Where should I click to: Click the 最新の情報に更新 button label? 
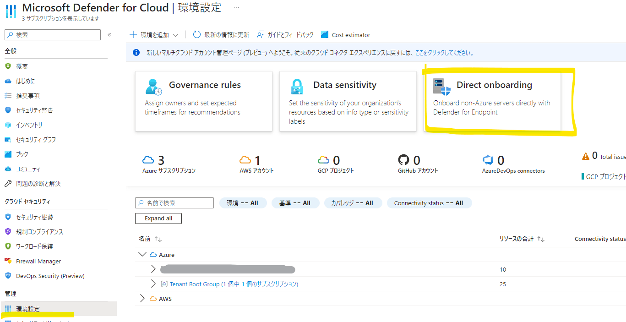[227, 35]
